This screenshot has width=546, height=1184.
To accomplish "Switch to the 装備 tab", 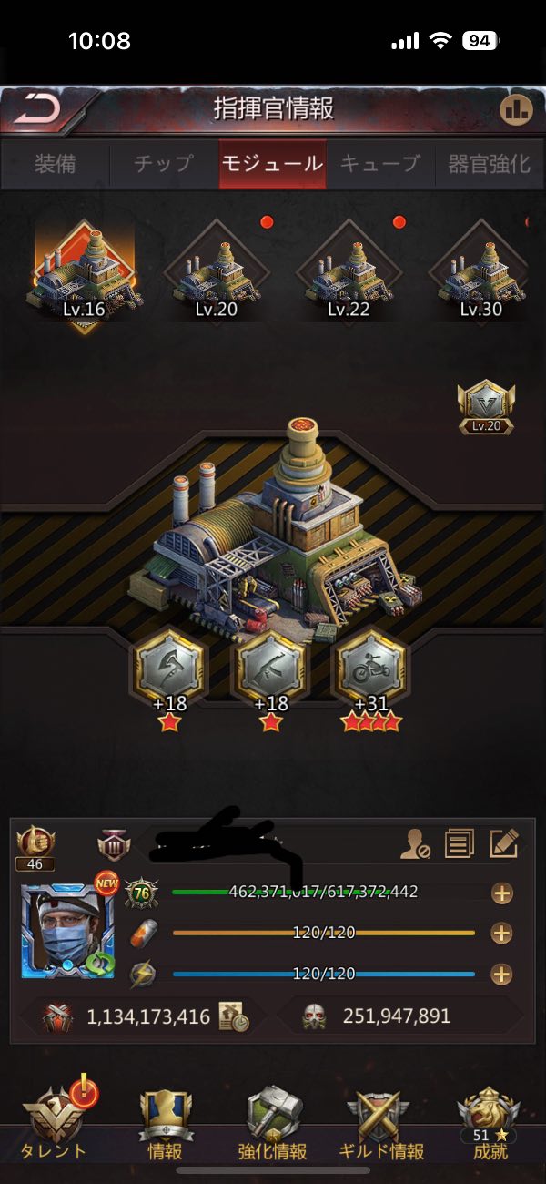I will coord(56,164).
